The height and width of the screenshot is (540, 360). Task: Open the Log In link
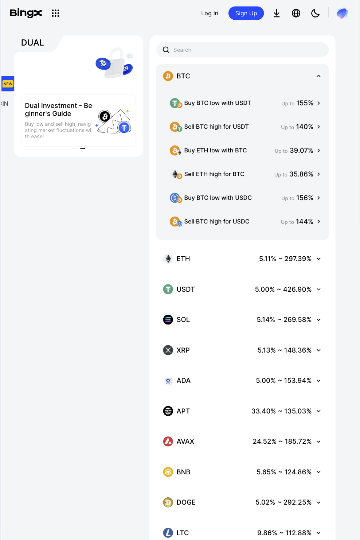pos(210,13)
